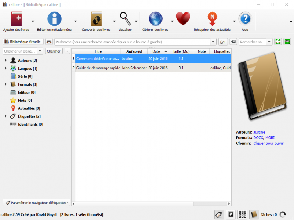Click the Cliquer pour ouvrir link
Screen dimensions: 294x220
269,143
